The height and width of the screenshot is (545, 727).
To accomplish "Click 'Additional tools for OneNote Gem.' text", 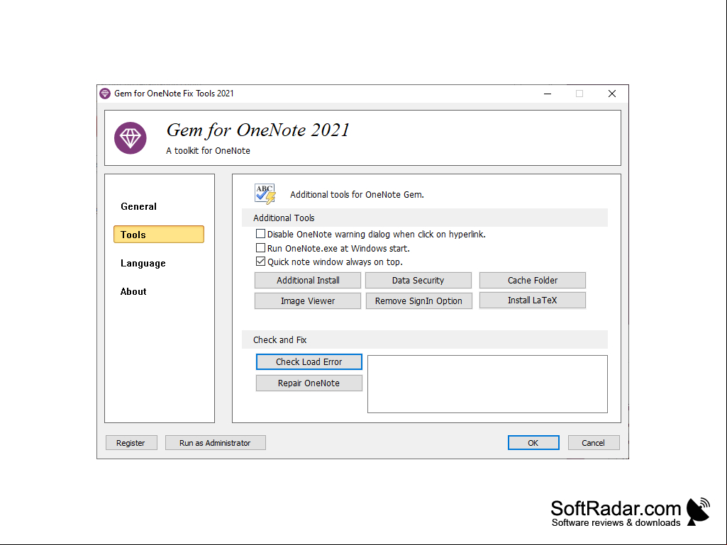I will pyautogui.click(x=357, y=195).
